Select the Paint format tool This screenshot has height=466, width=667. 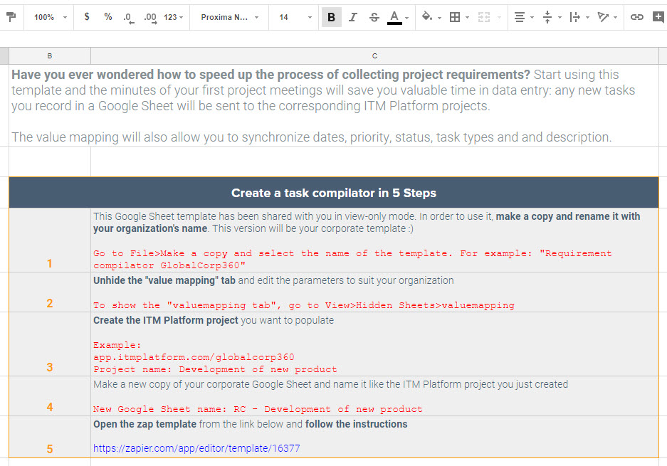pyautogui.click(x=11, y=17)
